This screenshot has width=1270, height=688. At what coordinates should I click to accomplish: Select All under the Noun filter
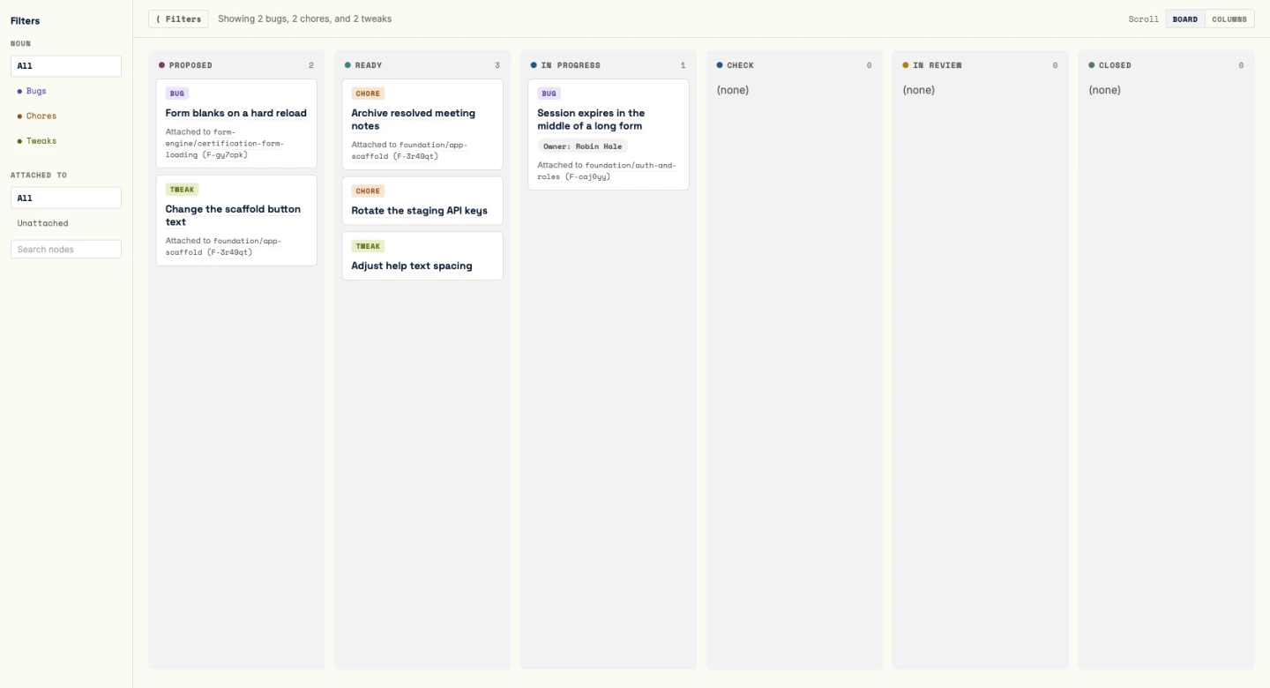tap(66, 66)
